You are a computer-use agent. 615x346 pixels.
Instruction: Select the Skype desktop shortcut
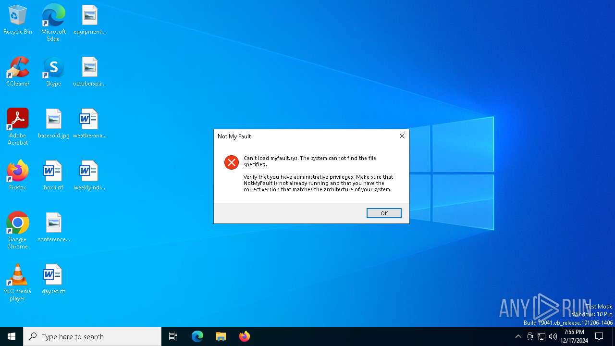53,72
